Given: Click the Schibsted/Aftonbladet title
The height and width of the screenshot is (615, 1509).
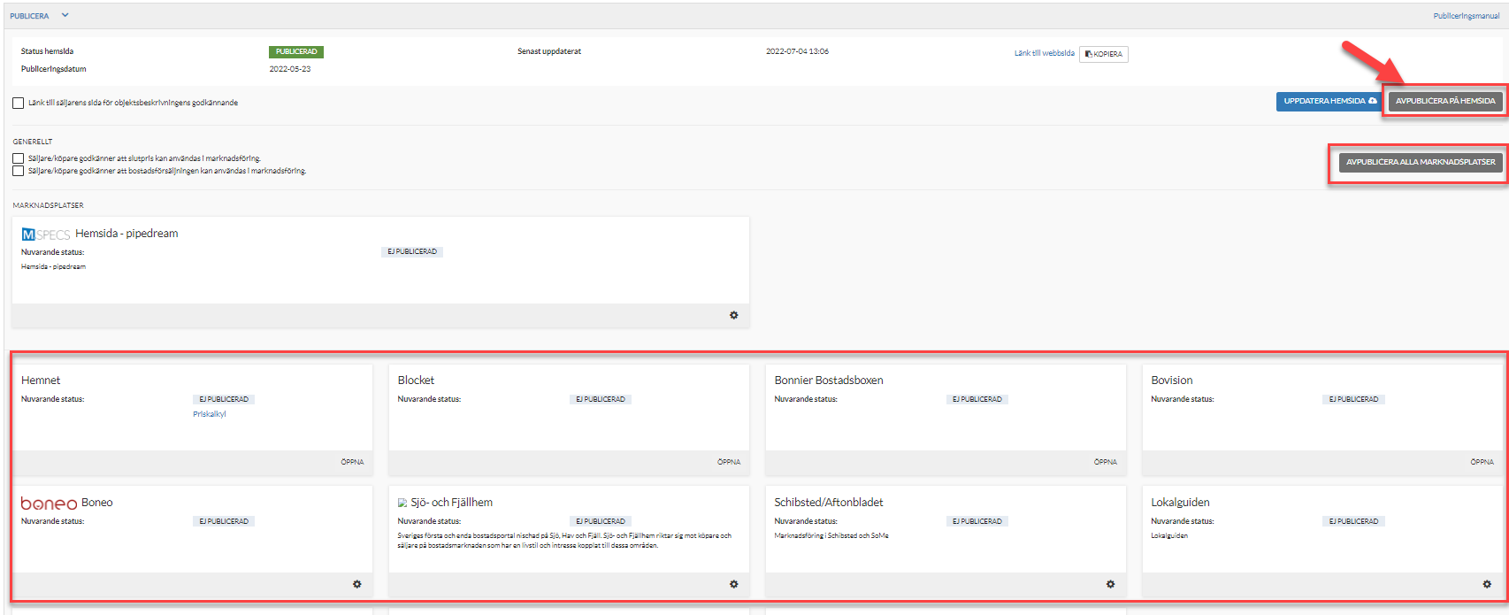Looking at the screenshot, I should point(829,503).
